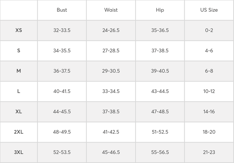Click the US Size column header

[x=209, y=10]
